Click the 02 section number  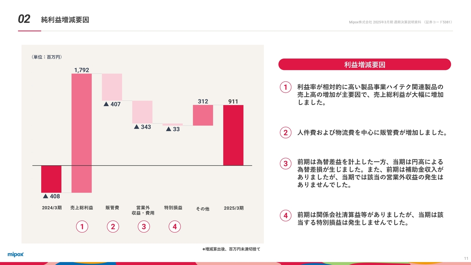pos(24,20)
